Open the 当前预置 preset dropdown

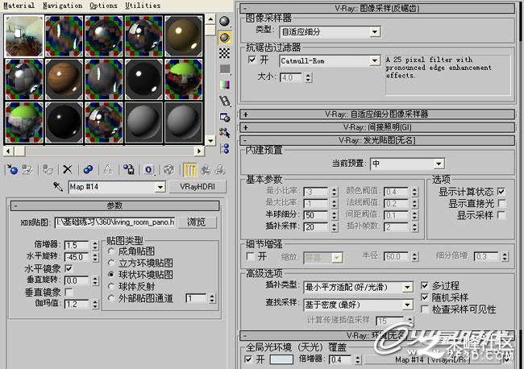[439, 164]
